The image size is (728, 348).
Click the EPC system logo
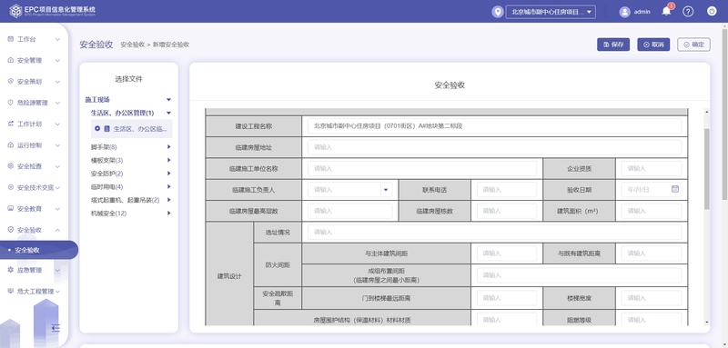[x=15, y=11]
